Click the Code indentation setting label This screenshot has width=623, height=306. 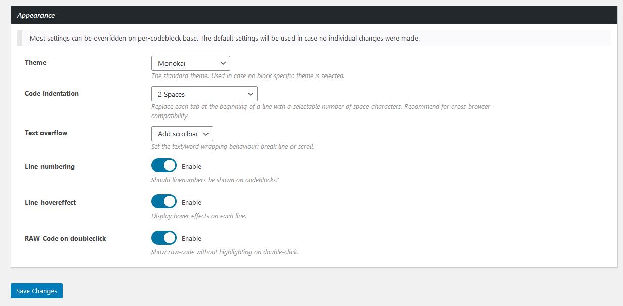pyautogui.click(x=52, y=93)
